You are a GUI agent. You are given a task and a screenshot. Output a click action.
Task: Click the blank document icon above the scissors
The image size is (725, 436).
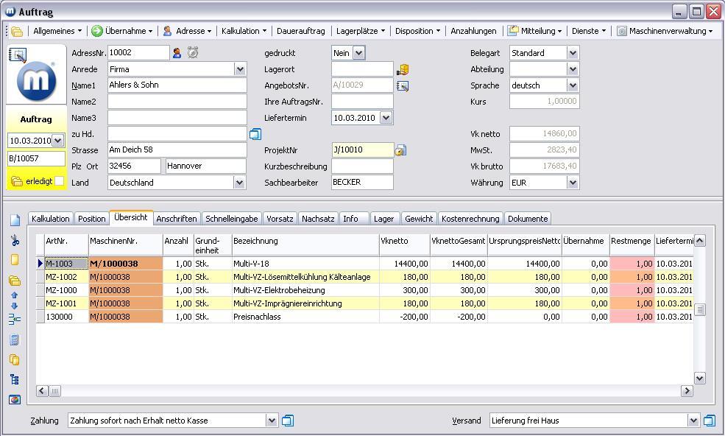coord(14,220)
